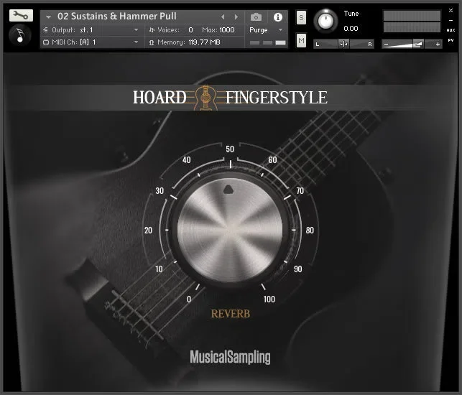Click the instrument note icon

(x=19, y=35)
